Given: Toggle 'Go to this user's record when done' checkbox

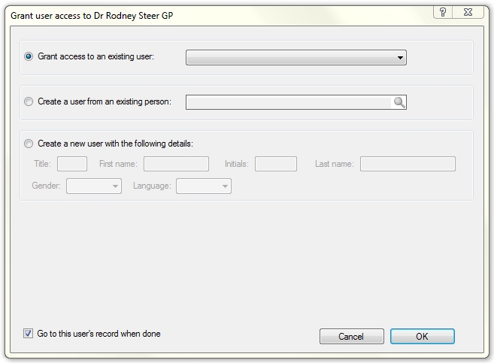Looking at the screenshot, I should pos(29,334).
